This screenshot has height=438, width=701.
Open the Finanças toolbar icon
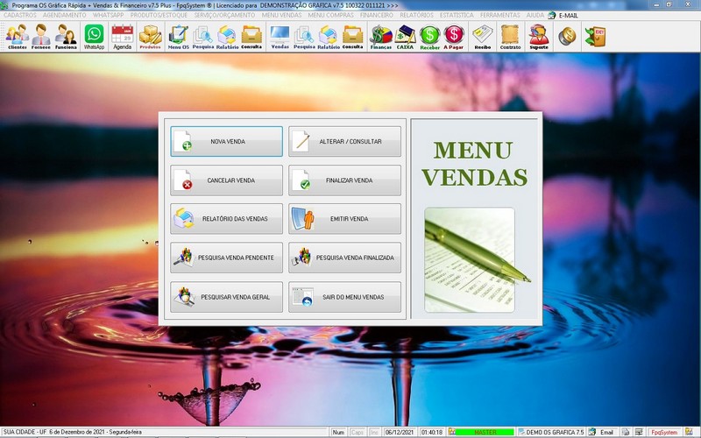point(381,37)
